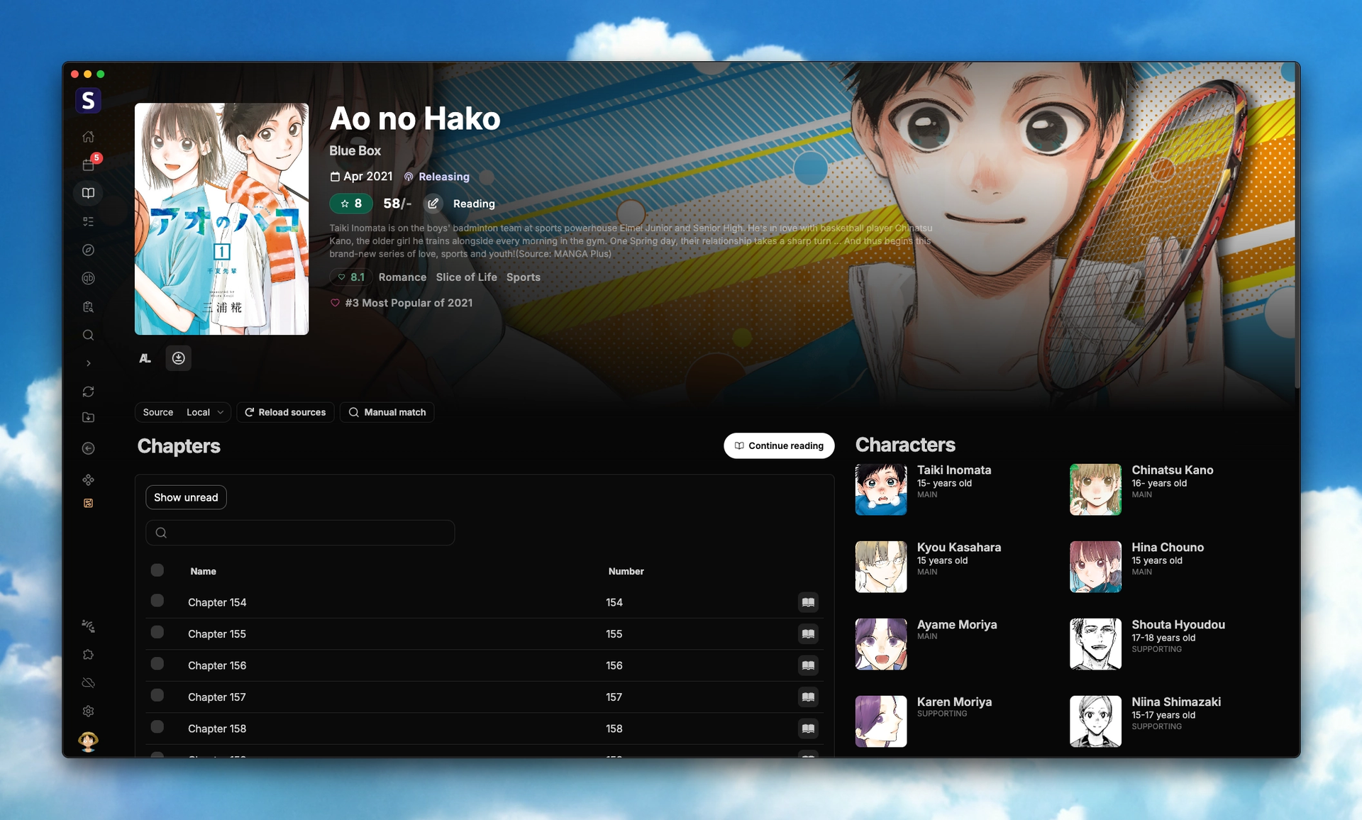The height and width of the screenshot is (820, 1362).
Task: Open Ayame Moriya character thumbnail
Action: click(881, 644)
